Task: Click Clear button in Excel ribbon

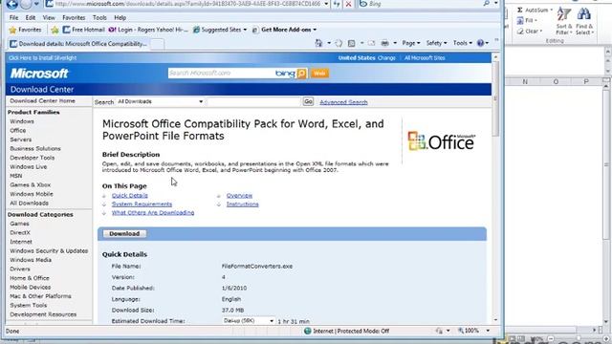Action: (530, 31)
